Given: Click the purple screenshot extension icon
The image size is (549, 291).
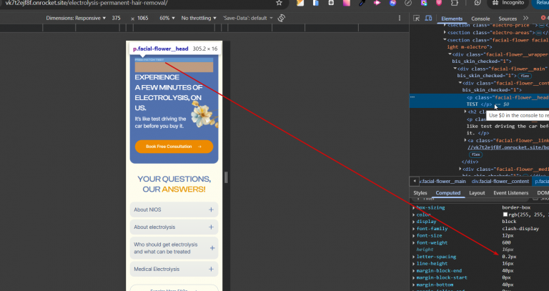Looking at the screenshot, I should (424, 3).
